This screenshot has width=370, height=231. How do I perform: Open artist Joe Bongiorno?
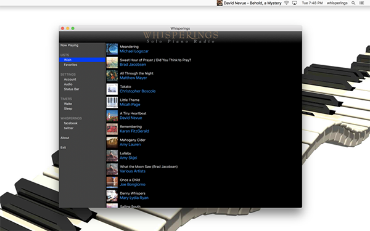tap(133, 185)
